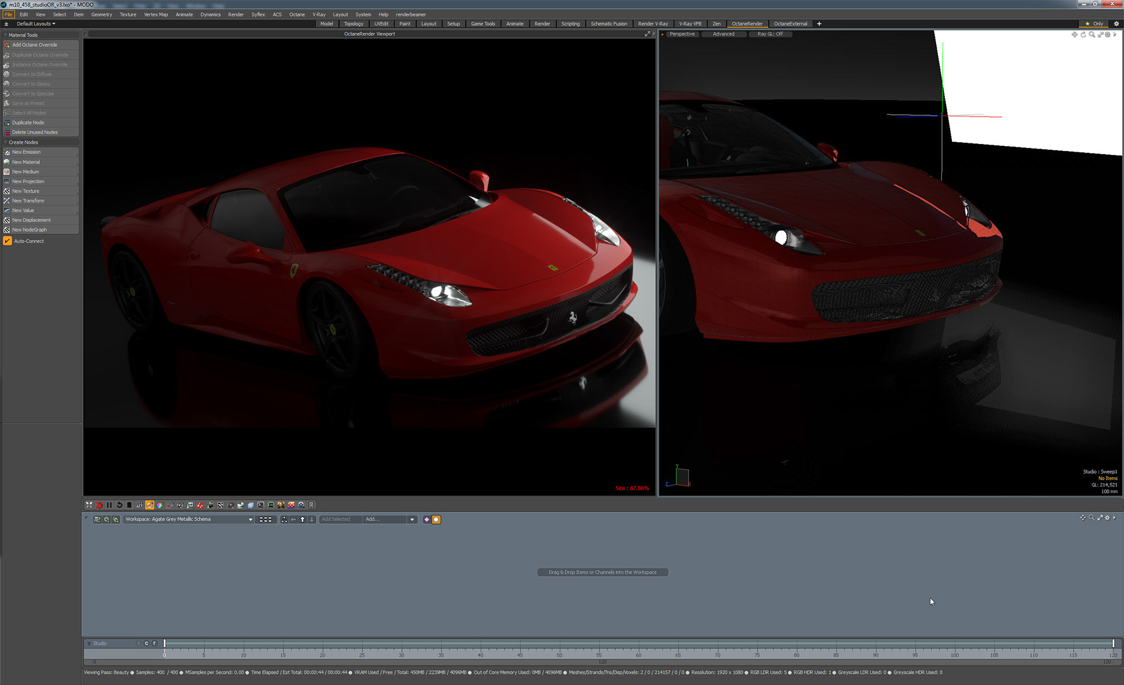Viewport: 1124px width, 685px height.
Task: Collapse the Create Nodes section
Action: [x=6, y=142]
